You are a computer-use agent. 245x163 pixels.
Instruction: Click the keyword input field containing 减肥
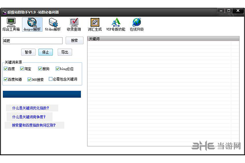click(x=32, y=40)
